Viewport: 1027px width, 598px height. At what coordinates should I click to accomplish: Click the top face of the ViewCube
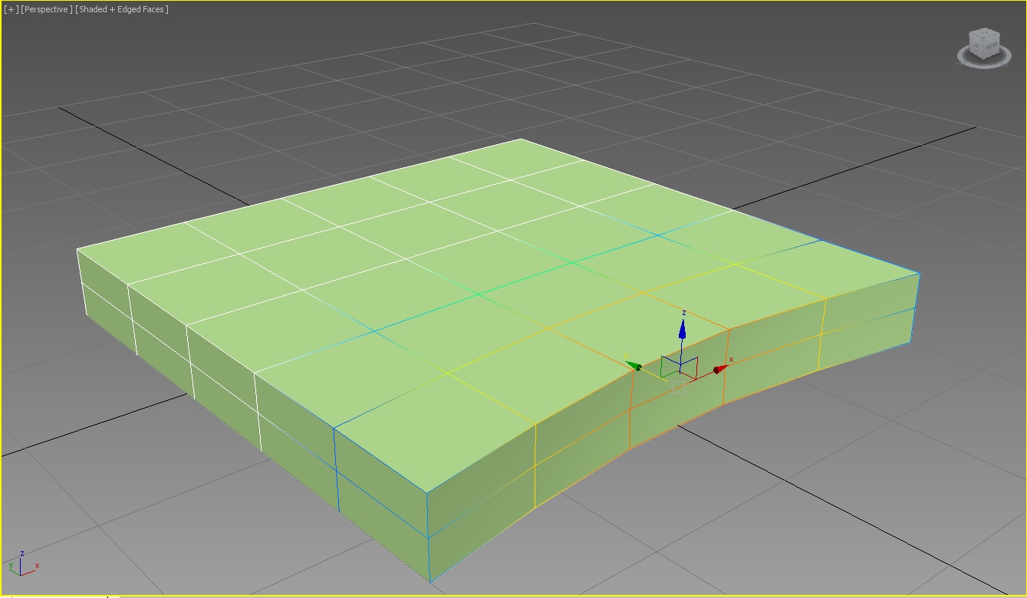click(983, 34)
